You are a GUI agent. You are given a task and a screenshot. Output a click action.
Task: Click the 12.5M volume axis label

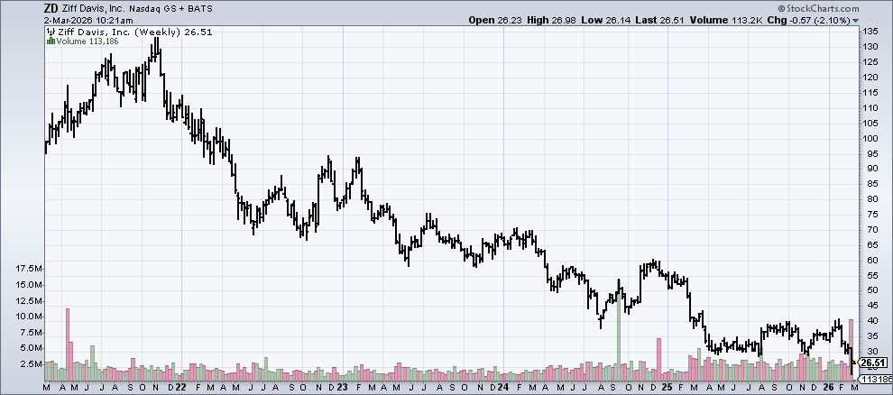pyautogui.click(x=31, y=300)
